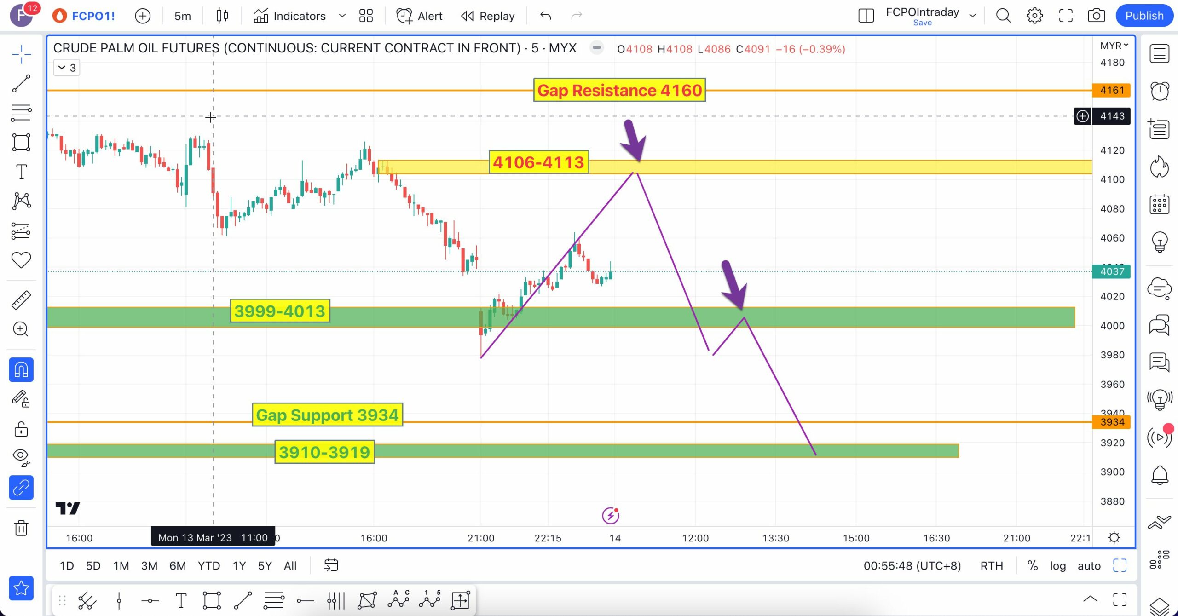Viewport: 1178px width, 616px height.
Task: Remove drawings with trash icon
Action: click(21, 528)
